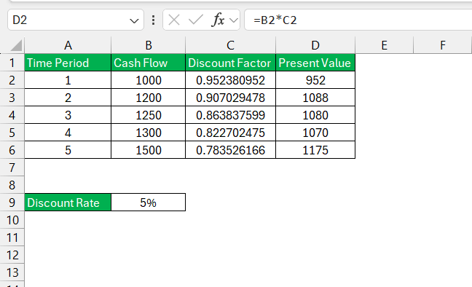Select the cell with cash flow 1250

click(149, 115)
